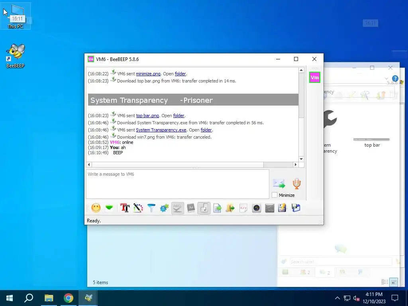Click the blue double floppy disk icon
Viewport: 408px width, 306px height.
pos(296,208)
